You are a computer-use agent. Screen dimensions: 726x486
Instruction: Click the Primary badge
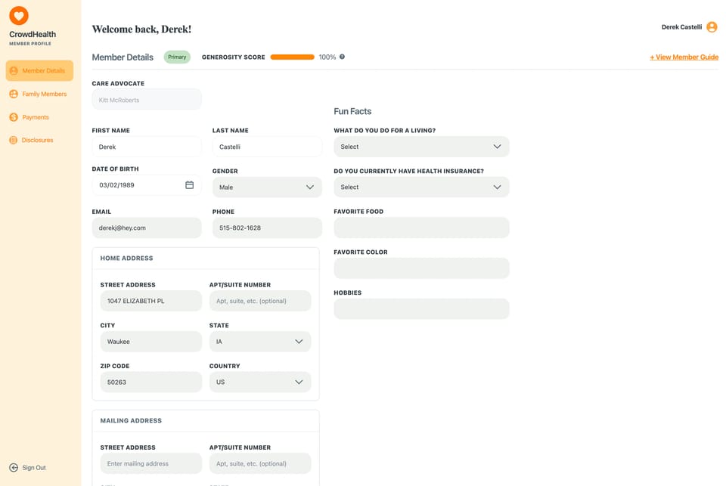[x=177, y=57]
